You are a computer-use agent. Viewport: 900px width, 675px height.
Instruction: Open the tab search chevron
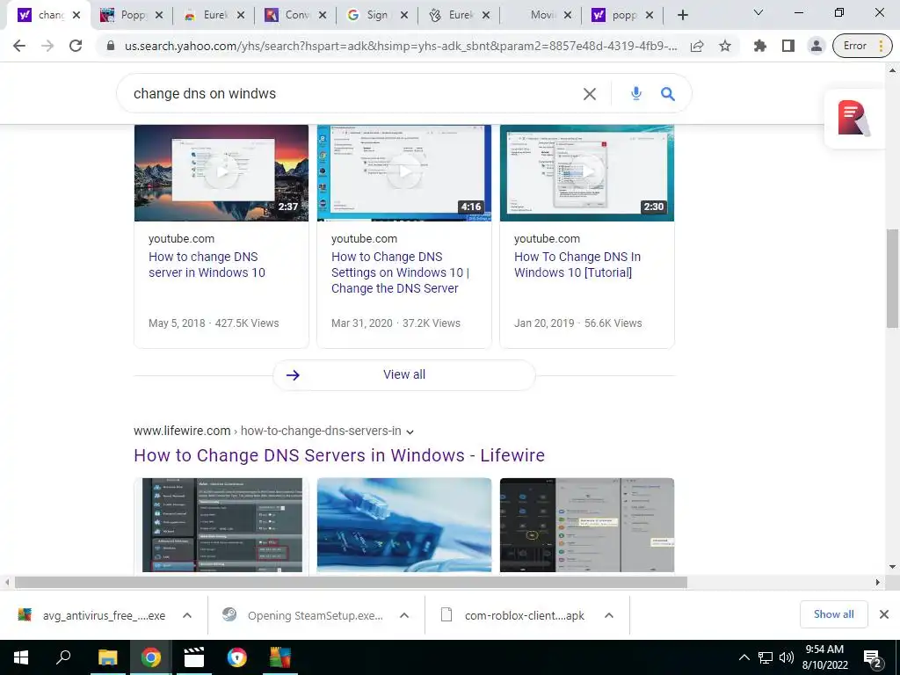758,12
